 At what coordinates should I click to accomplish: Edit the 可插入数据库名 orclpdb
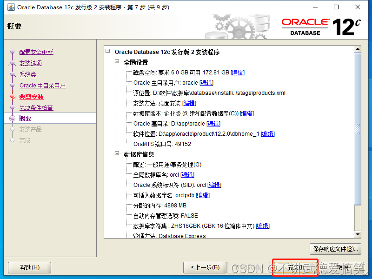click(x=203, y=195)
